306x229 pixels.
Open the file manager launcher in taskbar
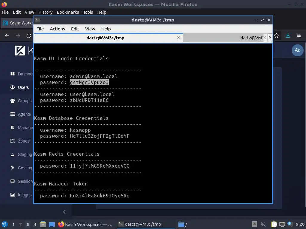pos(43,224)
